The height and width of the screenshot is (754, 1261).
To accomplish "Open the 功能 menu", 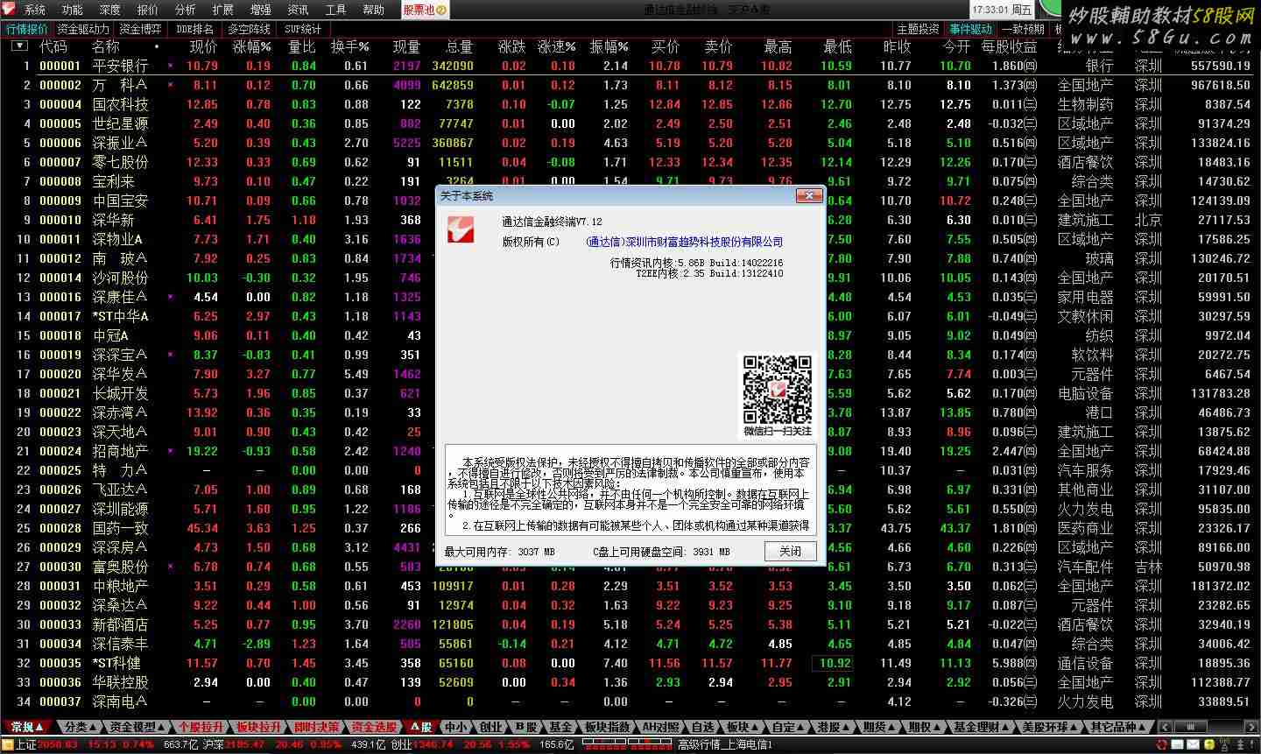I will click(x=73, y=10).
